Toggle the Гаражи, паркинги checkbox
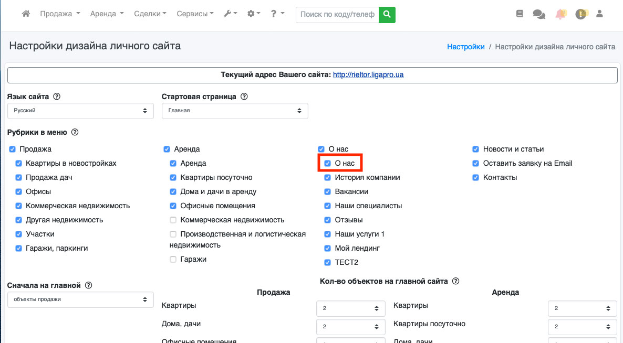623x343 pixels. tap(19, 249)
